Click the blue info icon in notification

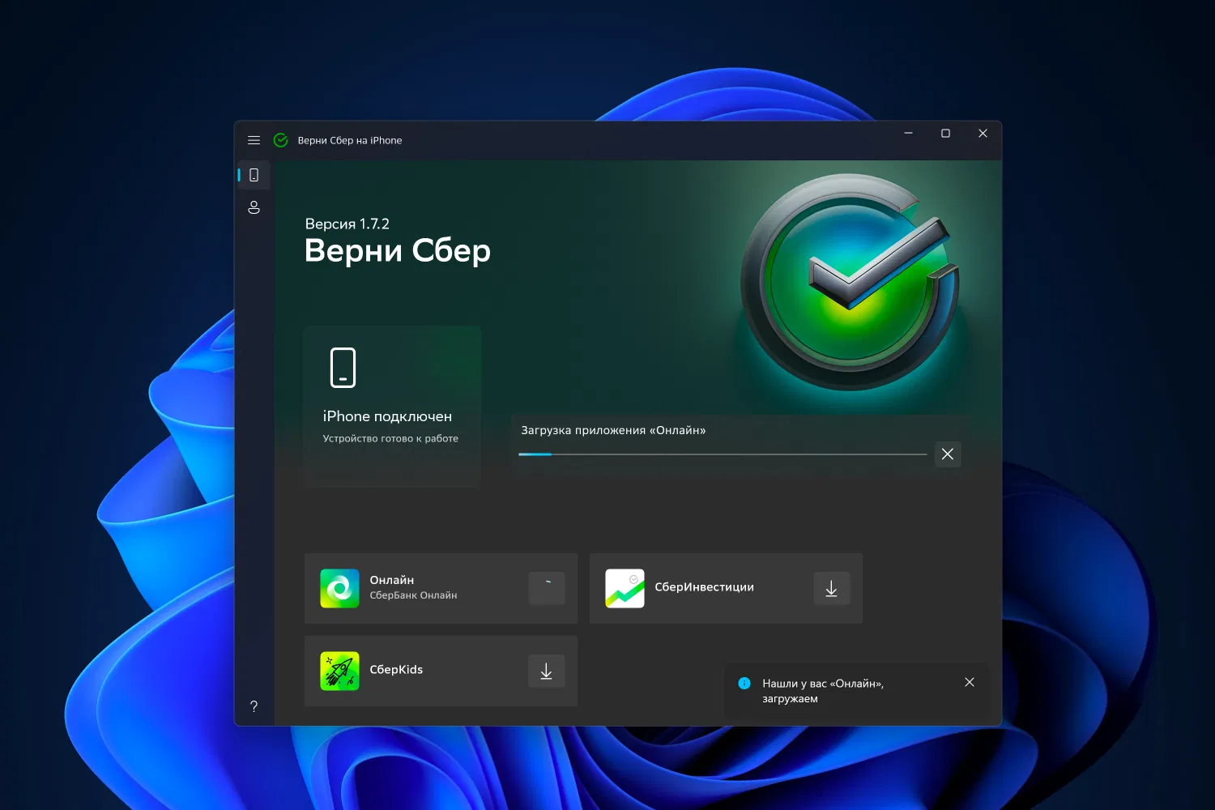[744, 684]
